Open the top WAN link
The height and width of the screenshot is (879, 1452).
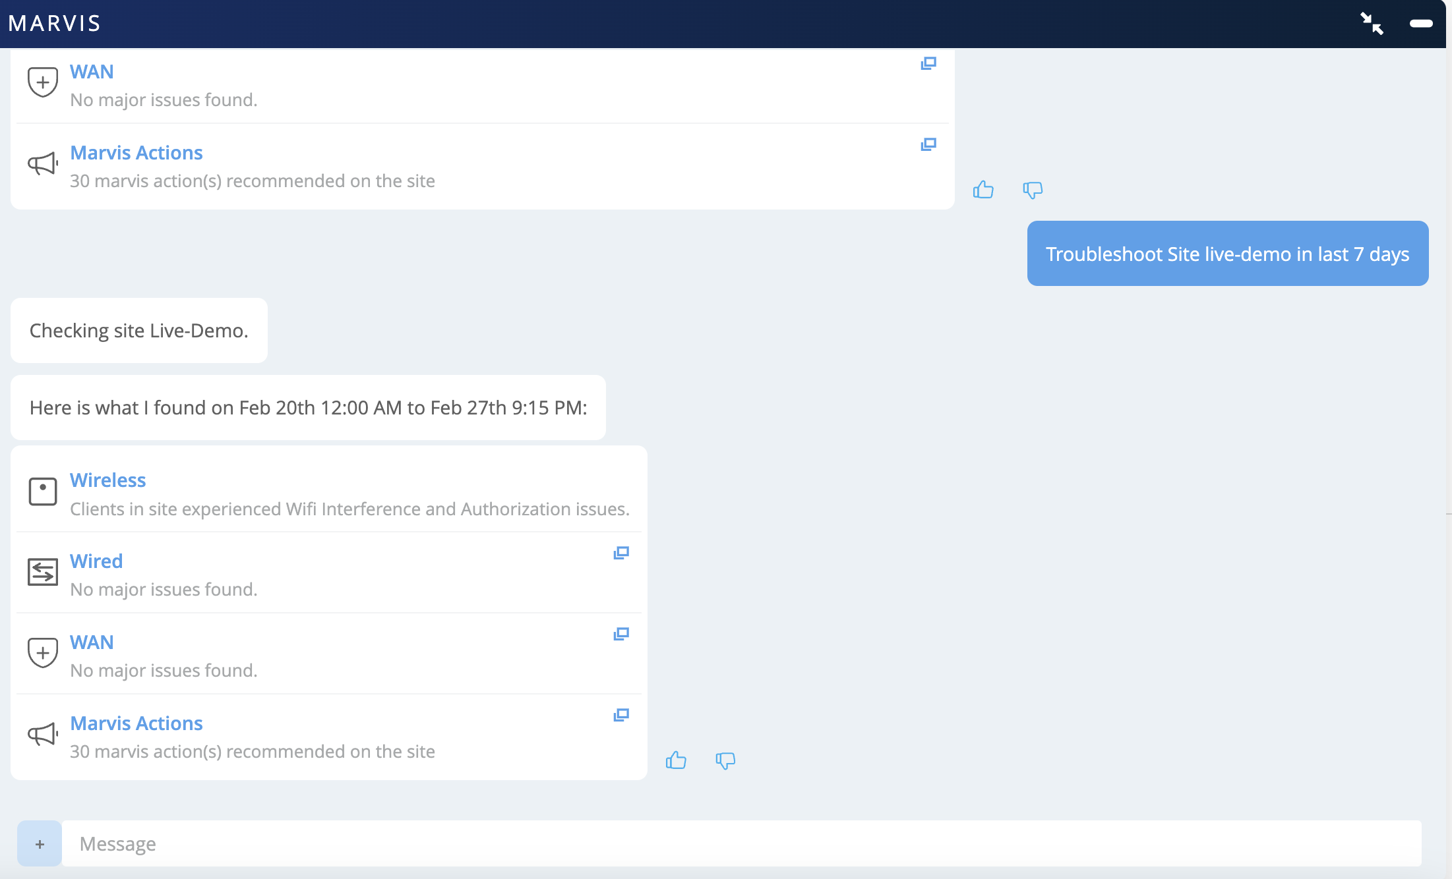pyautogui.click(x=92, y=72)
